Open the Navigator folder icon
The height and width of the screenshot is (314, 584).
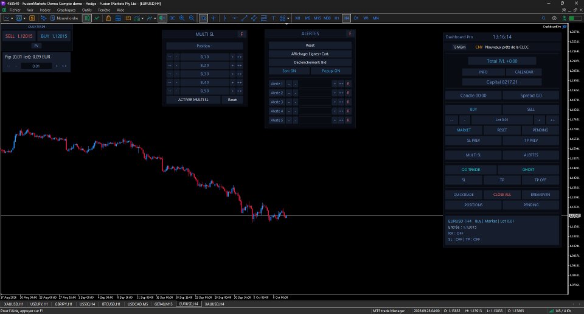(128, 18)
